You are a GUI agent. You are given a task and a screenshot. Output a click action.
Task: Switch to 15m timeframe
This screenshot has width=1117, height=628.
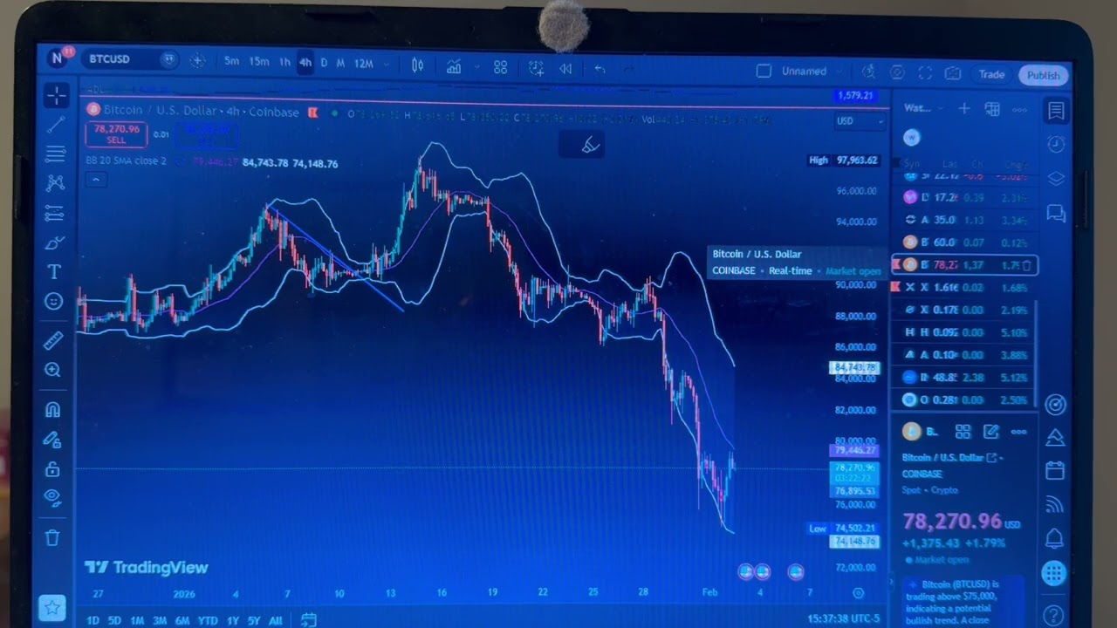click(x=259, y=61)
